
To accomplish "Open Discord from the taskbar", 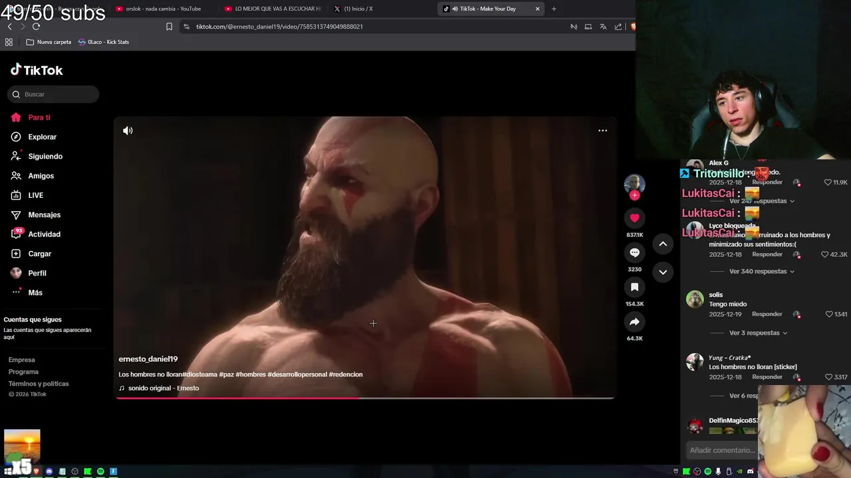I will coord(49,471).
